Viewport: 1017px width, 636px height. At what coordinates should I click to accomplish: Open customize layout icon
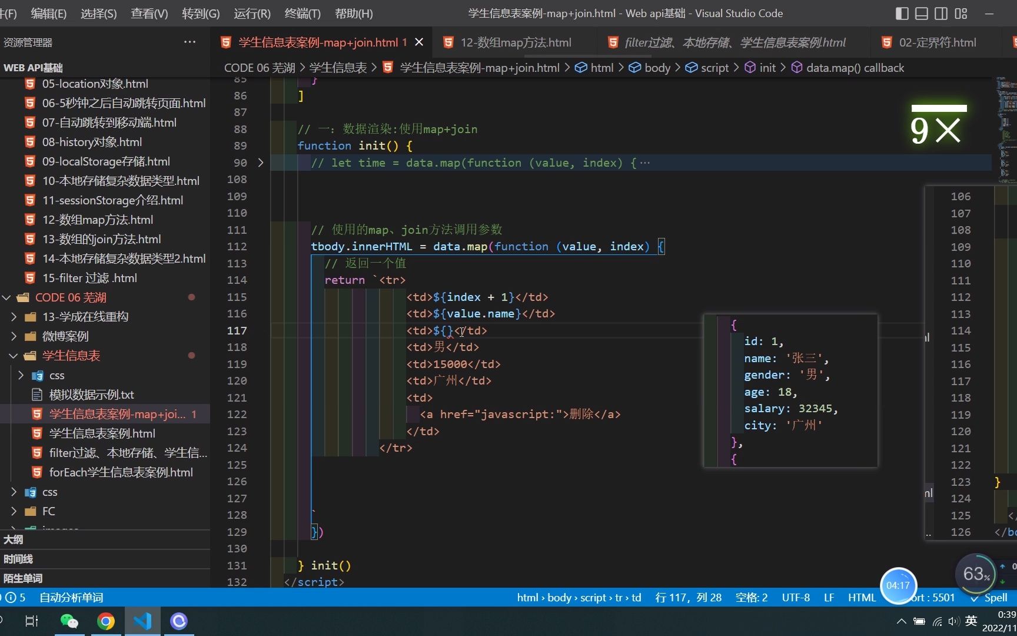pyautogui.click(x=961, y=13)
